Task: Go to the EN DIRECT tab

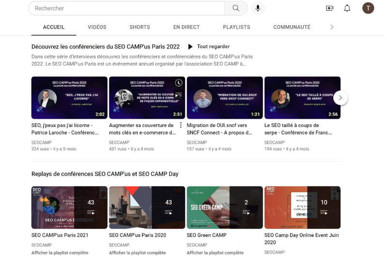Action: click(x=186, y=27)
